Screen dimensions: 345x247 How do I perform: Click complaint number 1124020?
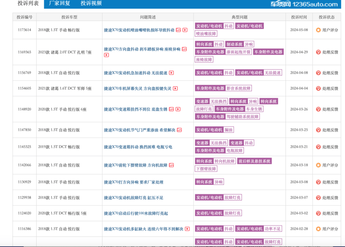24,213
